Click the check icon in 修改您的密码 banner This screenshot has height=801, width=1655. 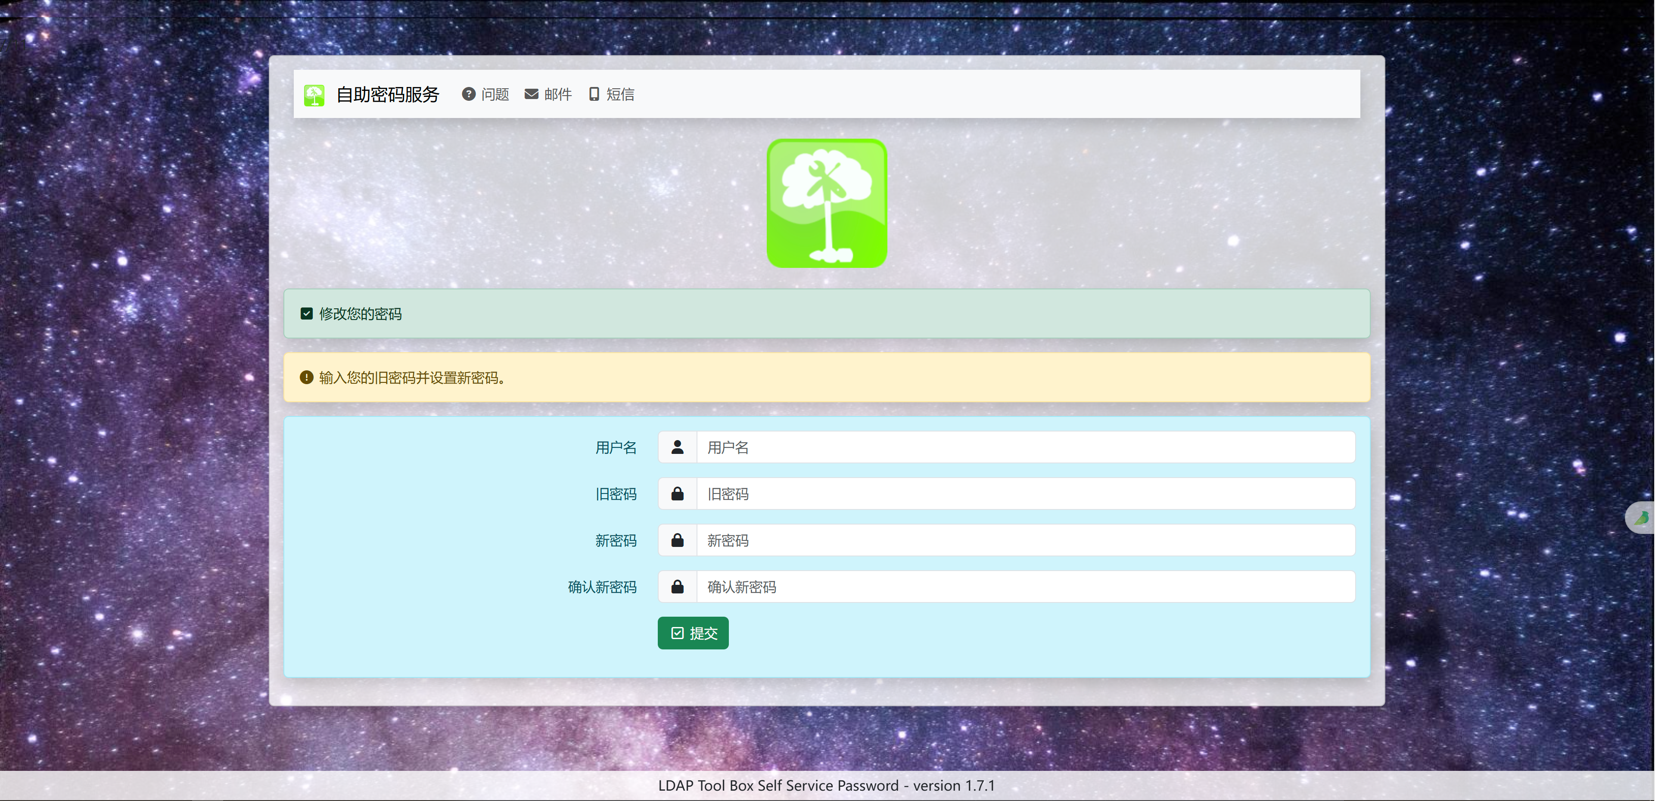pos(306,314)
